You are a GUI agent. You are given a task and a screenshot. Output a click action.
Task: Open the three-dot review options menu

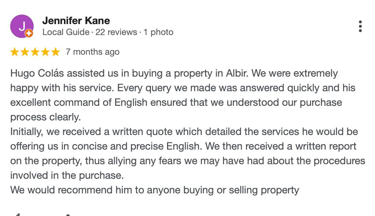pos(360,26)
